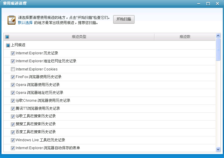Viewport: 224px width, 158px height.
Task: Click the vertical scrollbar thumb
Action: (218, 50)
